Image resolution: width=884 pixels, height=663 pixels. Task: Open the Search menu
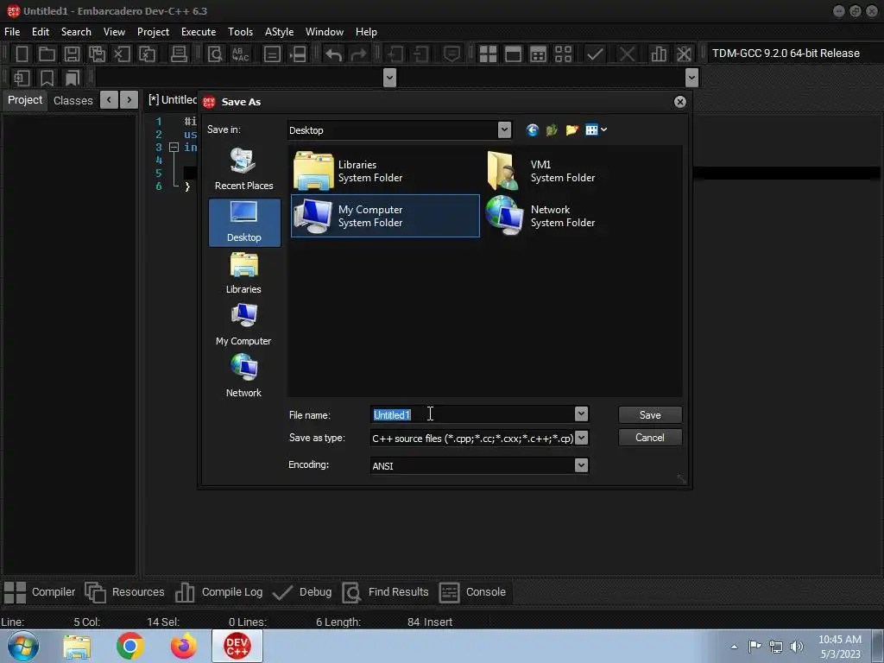coord(76,32)
